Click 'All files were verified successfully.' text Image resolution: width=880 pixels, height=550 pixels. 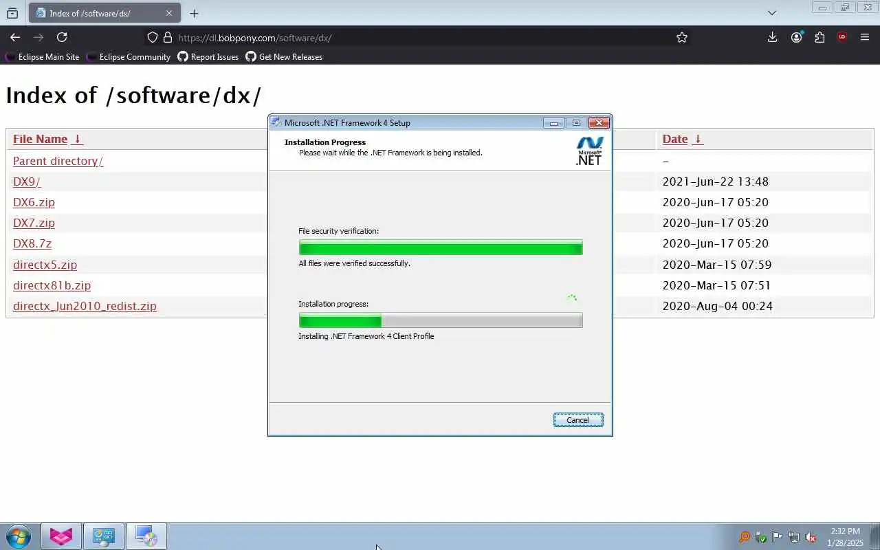pos(354,263)
